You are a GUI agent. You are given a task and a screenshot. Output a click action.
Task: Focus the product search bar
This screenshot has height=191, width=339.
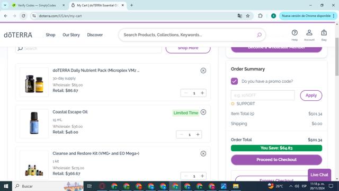[188, 35]
